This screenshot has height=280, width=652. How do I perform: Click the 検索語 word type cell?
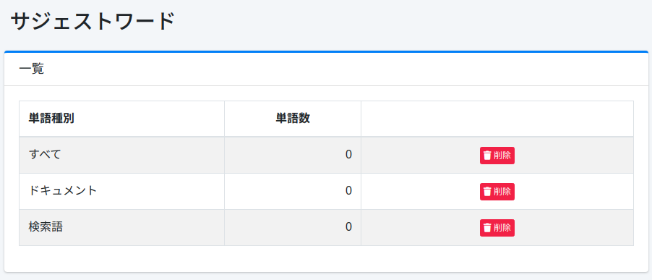click(x=122, y=228)
